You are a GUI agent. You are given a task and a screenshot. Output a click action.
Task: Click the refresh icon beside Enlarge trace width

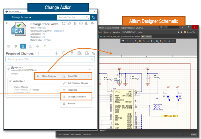[x=64, y=24]
